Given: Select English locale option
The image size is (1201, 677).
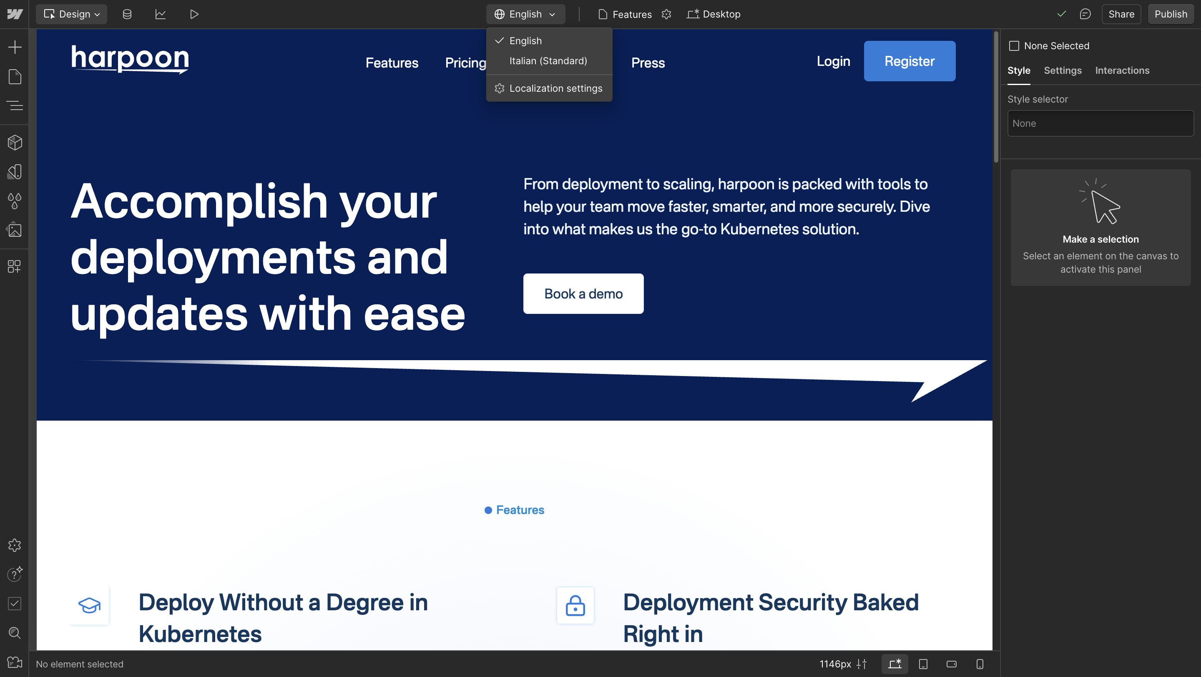Looking at the screenshot, I should point(549,40).
